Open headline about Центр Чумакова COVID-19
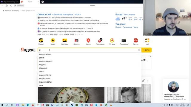Image resolution: width=191 pixels, height=107 pixels. coord(67,29)
